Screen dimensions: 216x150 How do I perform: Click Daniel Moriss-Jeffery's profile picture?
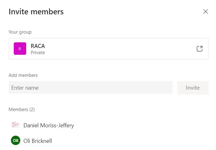click(16, 125)
